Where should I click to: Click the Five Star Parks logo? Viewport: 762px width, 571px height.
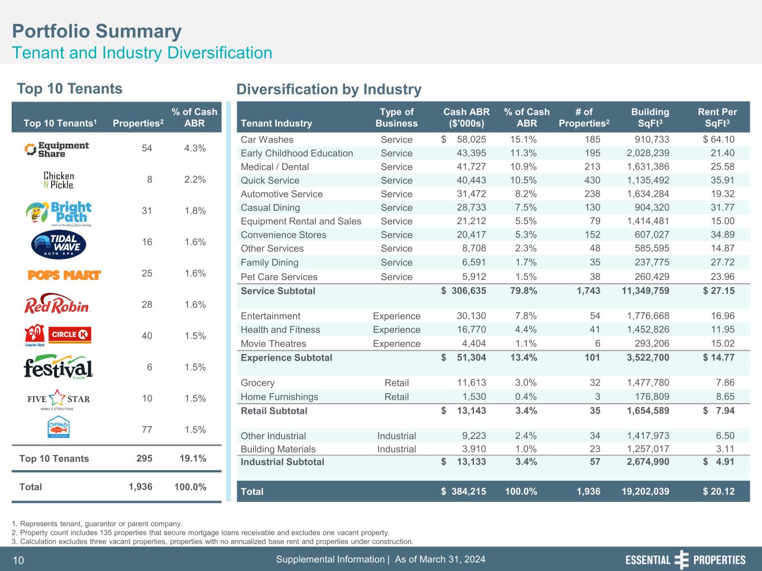[59, 399]
